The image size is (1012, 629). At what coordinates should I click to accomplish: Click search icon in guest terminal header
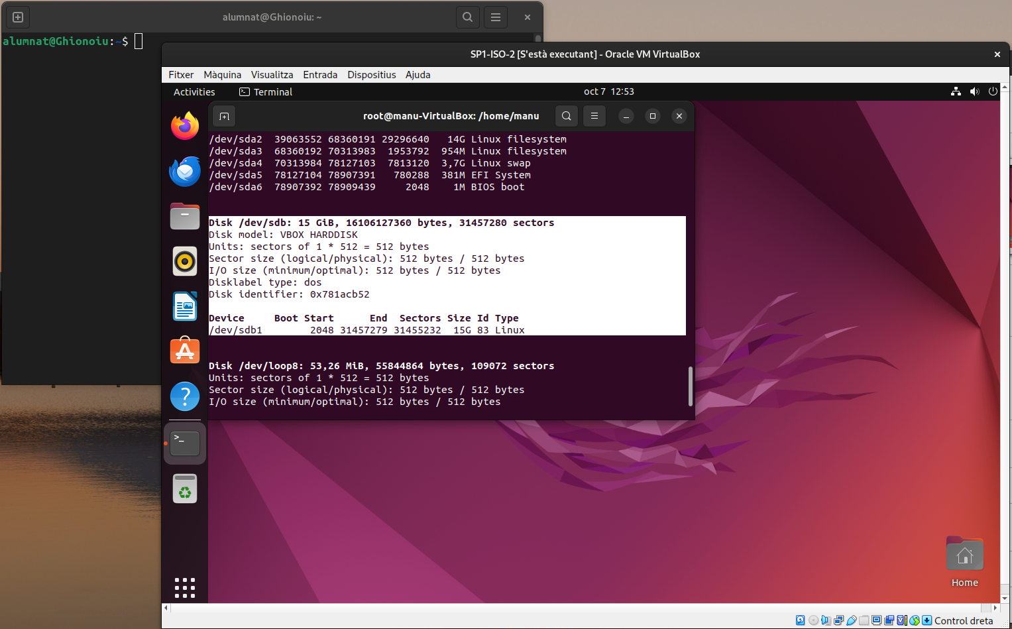567,116
